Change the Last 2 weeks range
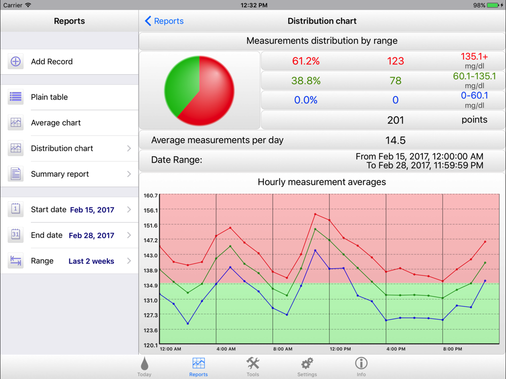 91,261
